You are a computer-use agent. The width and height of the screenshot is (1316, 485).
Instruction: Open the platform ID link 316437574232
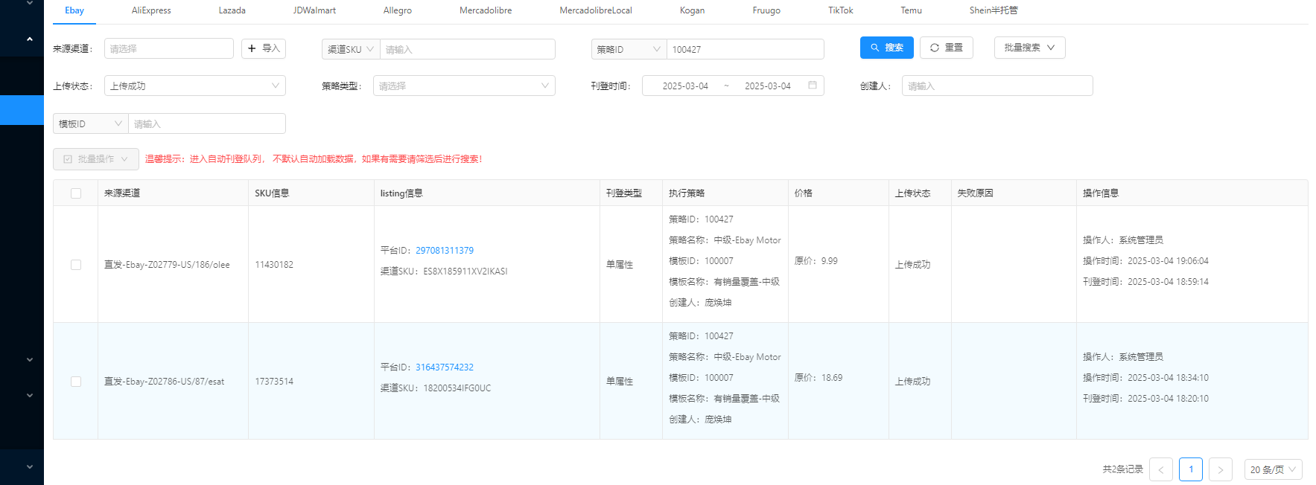(x=445, y=367)
